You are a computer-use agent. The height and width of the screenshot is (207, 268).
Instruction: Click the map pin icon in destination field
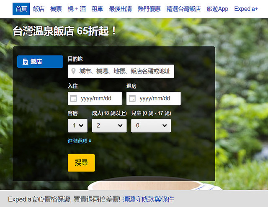pos(74,71)
